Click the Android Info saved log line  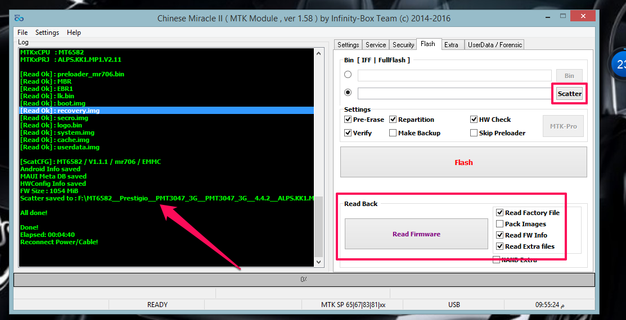(x=50, y=169)
